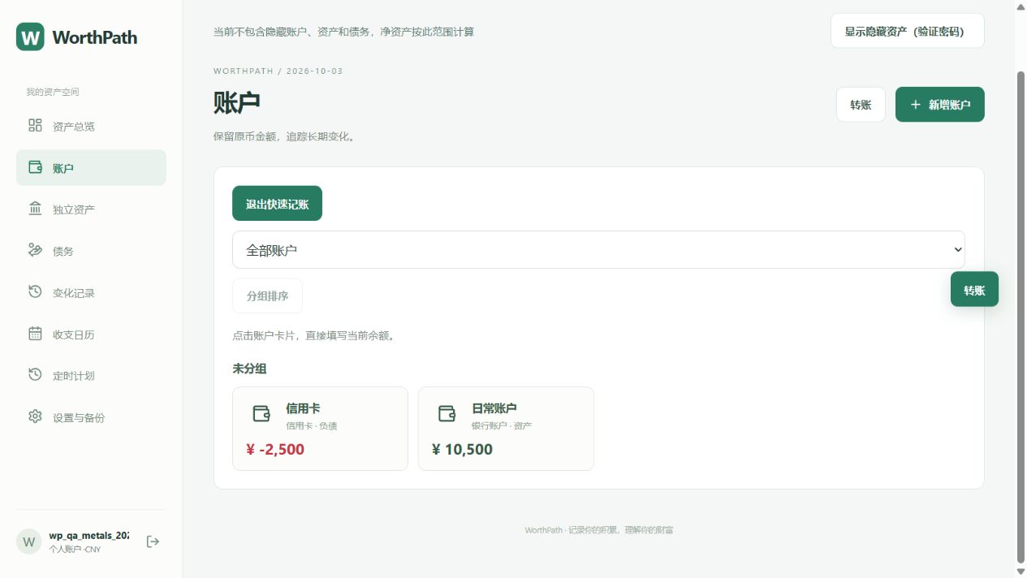Screen dimensions: 1027x578
Task: Click the plus icon in 新增账户
Action: click(x=916, y=105)
